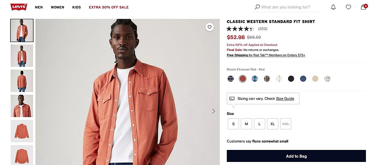Select size M
This screenshot has width=369, height=165.
point(246,124)
